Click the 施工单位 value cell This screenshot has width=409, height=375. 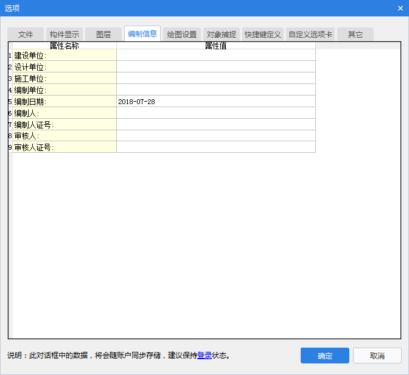pos(215,79)
